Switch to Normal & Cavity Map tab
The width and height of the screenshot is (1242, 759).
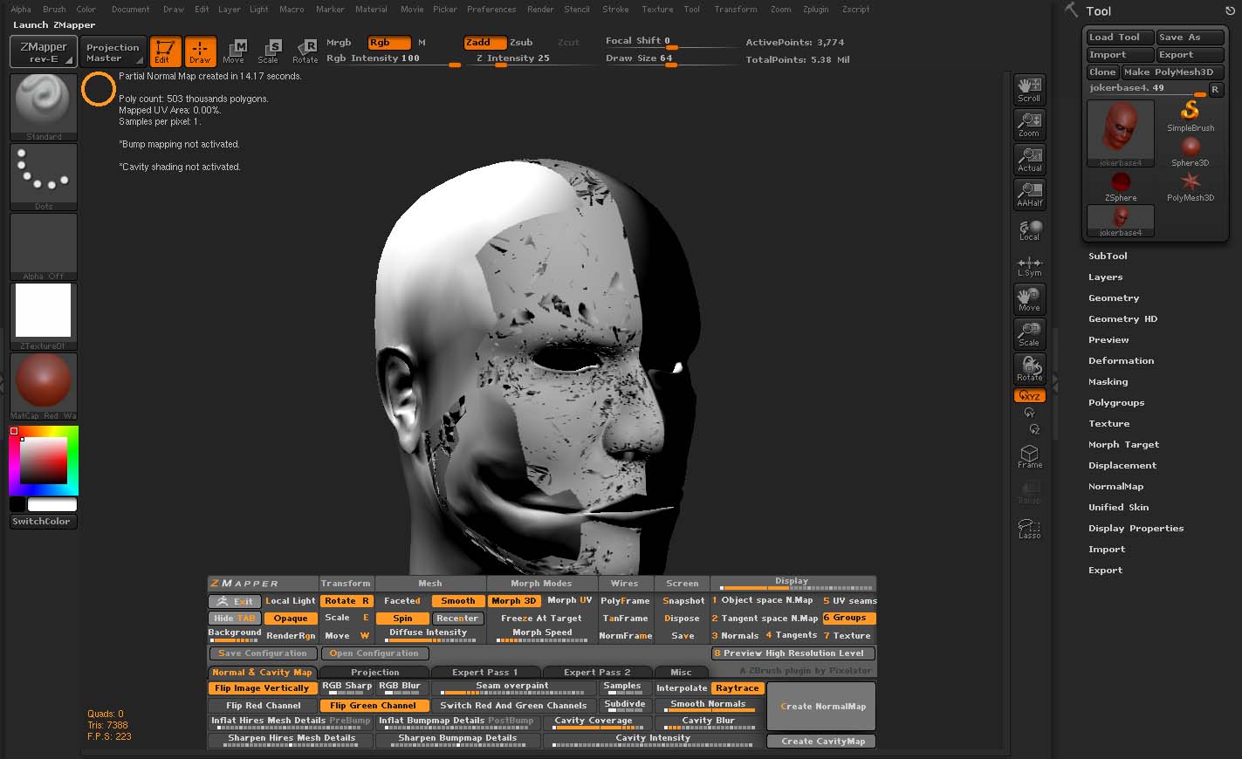[x=262, y=673]
